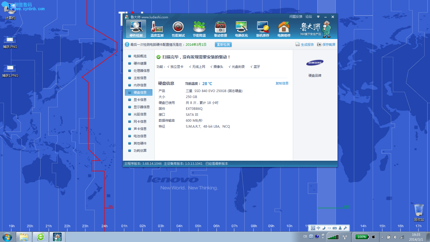The image size is (430, 242).
Task: Launch the 性能测试 performance test
Action: [x=178, y=29]
